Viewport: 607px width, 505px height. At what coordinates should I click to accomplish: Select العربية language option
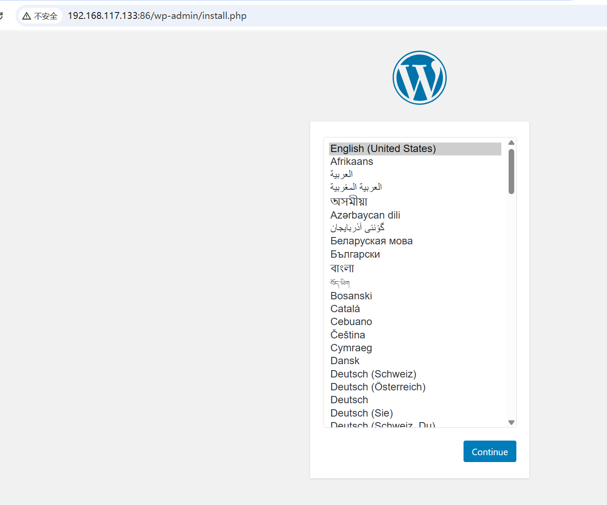tap(415, 174)
